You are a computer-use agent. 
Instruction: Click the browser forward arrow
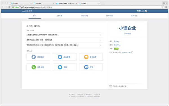click(x=6, y=7)
